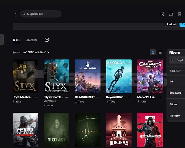This screenshot has width=185, height=148.
Task: Open the Outlast 2 cover art
Action: click(x=88, y=130)
